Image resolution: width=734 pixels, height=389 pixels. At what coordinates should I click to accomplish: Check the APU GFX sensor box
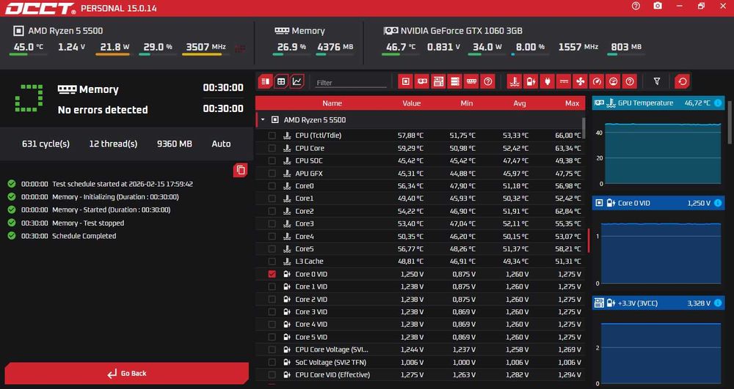272,173
